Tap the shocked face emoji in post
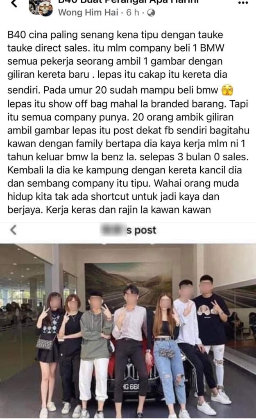Image resolution: width=256 pixels, height=419 pixels. [x=227, y=90]
